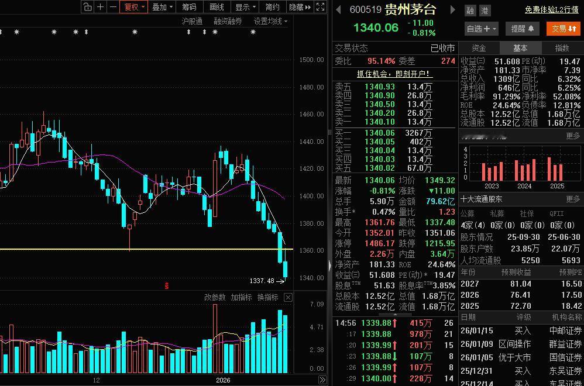Click the 贵州茅台 stock name
Image resolution: width=584 pixels, height=386 pixels.
(410, 9)
